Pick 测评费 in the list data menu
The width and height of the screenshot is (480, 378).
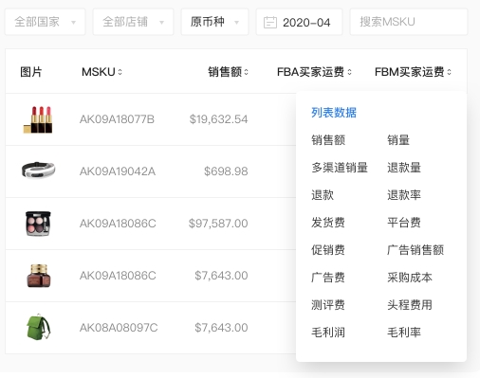(x=328, y=305)
